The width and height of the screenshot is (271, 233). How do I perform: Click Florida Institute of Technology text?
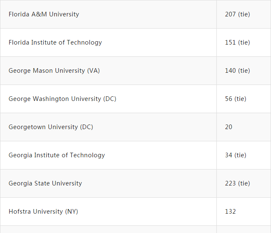click(55, 42)
